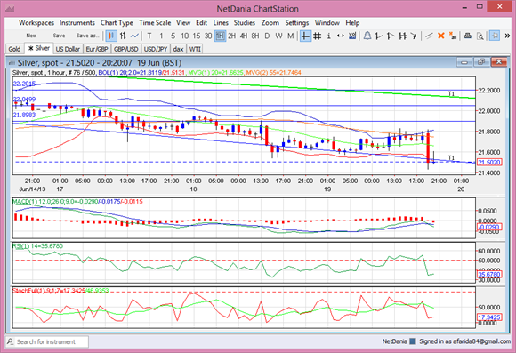Select candlestick chart type icon

(x=111, y=36)
